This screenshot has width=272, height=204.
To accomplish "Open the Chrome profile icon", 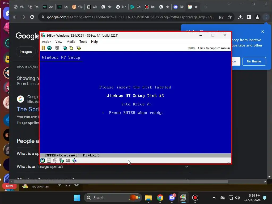I will pos(257,17).
